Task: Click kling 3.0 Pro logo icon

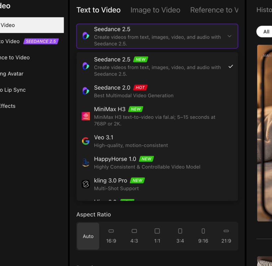Action: click(86, 184)
